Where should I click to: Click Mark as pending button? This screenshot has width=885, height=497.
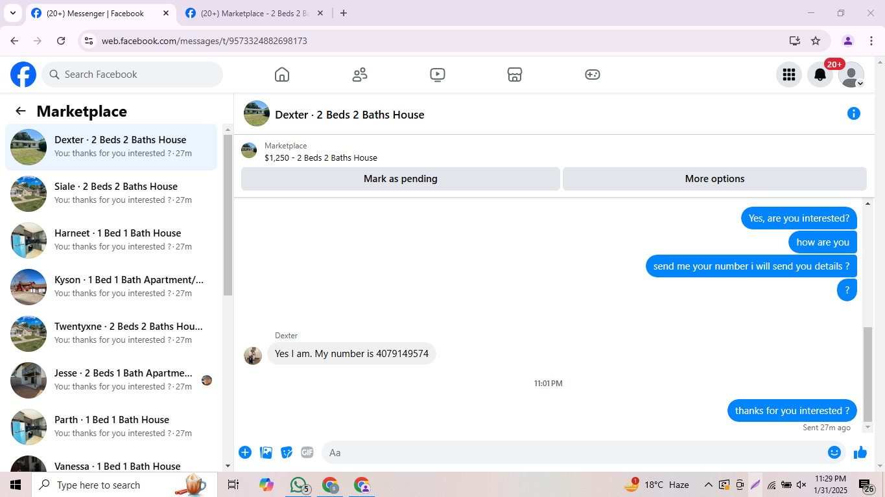tap(401, 179)
